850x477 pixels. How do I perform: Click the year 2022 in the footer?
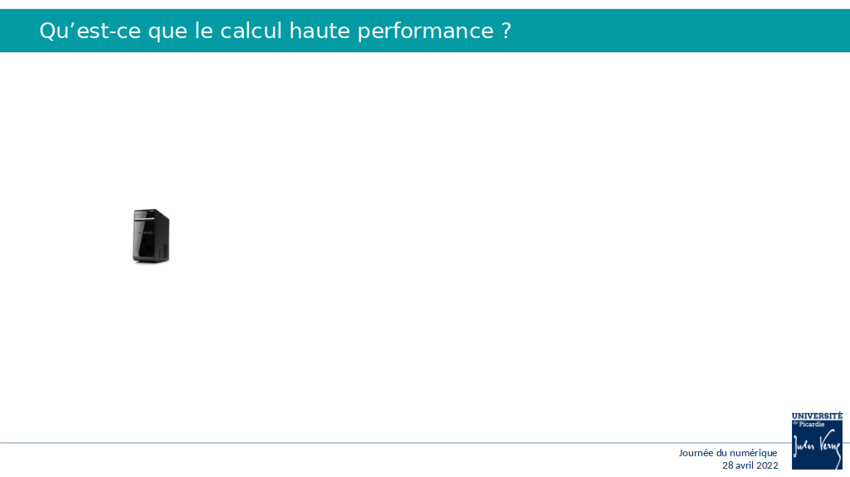click(767, 465)
